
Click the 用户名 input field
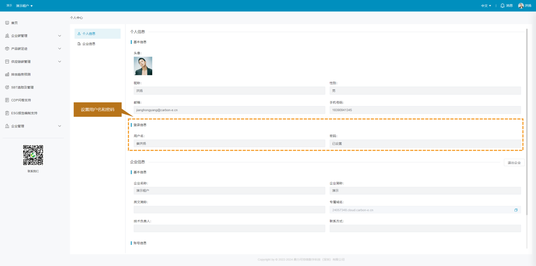pos(229,143)
